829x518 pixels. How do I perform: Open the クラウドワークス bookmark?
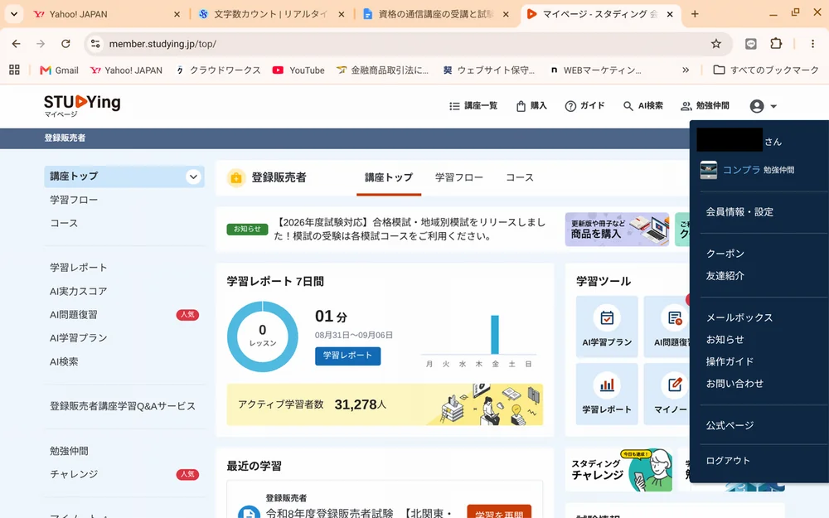[218, 70]
